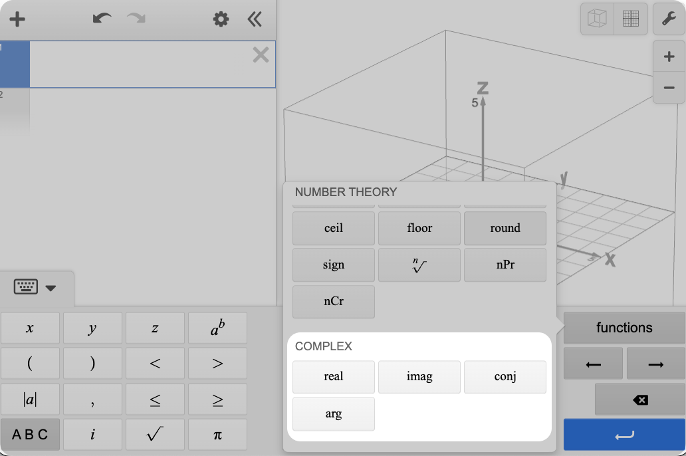The height and width of the screenshot is (456, 686).
Task: Delete expression one with the X
Action: pos(261,55)
